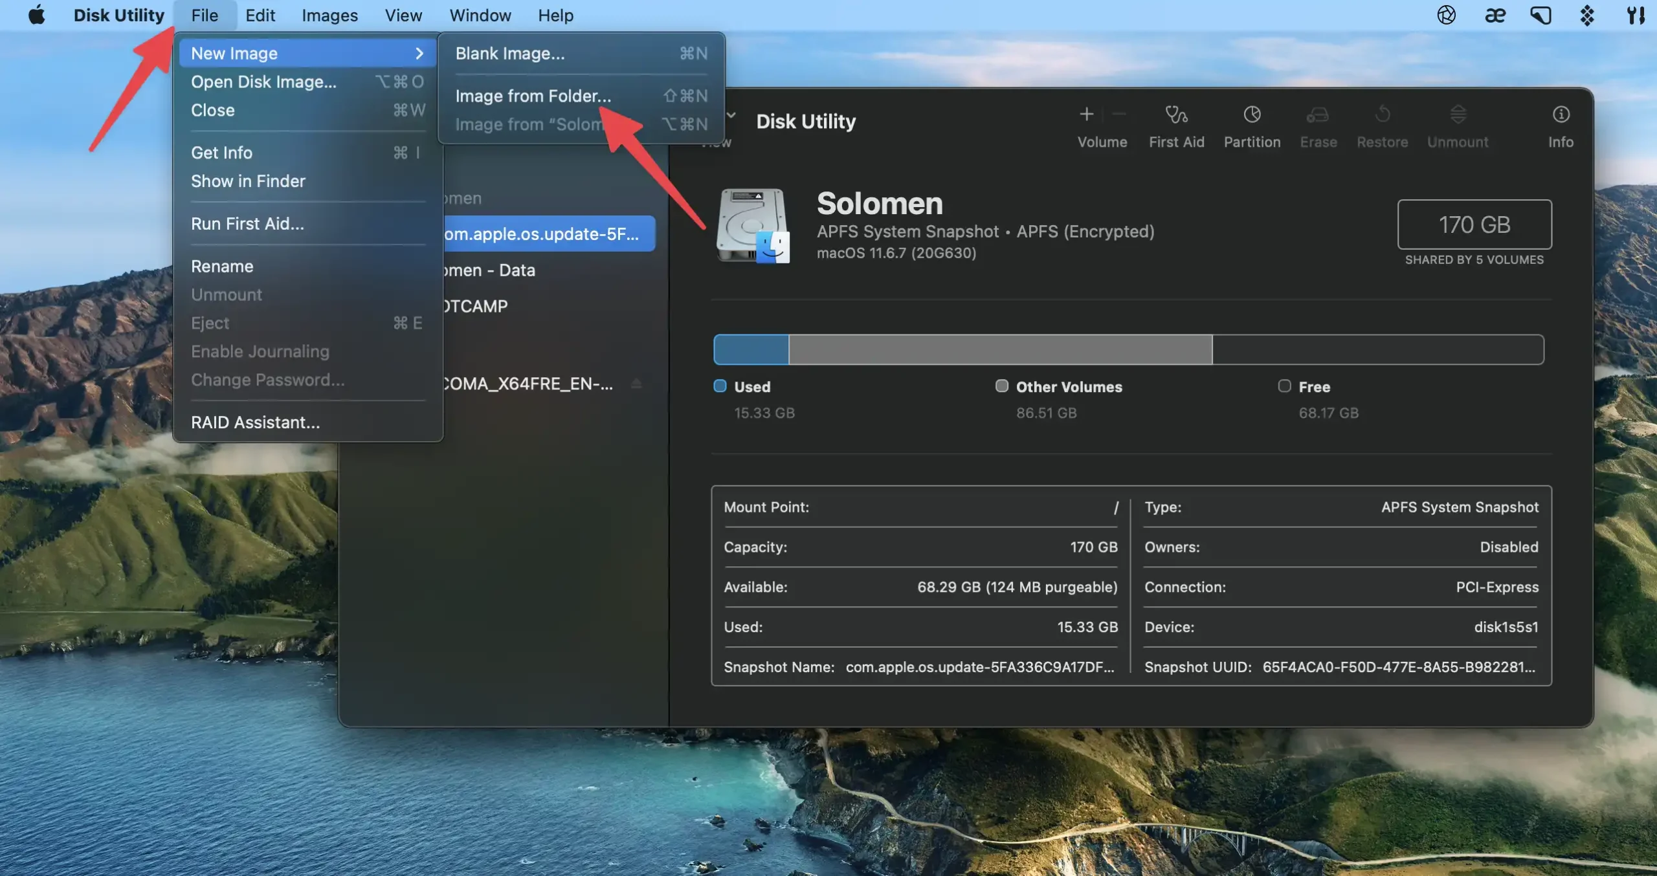1657x876 pixels.
Task: Choose Run First Aid… menu item
Action: pos(307,224)
